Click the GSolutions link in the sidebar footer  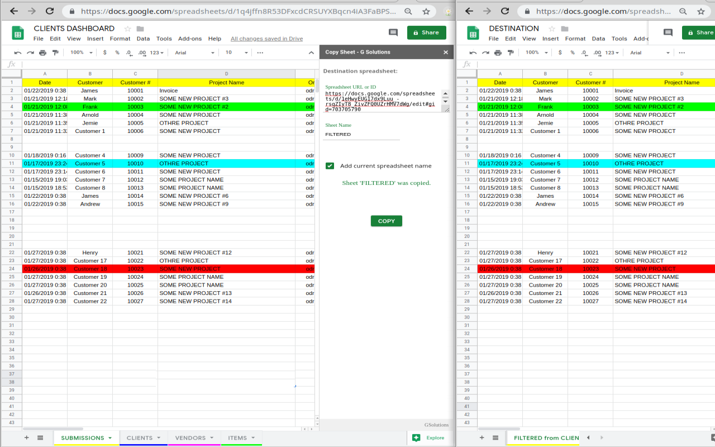[x=436, y=425]
